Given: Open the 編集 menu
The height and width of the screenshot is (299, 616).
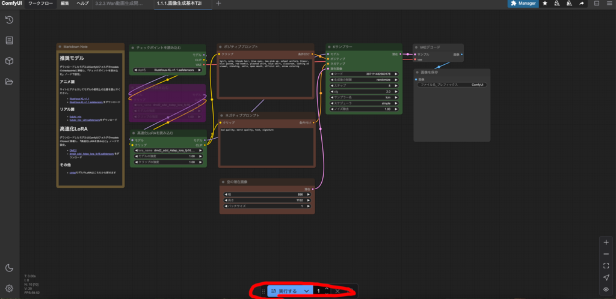Looking at the screenshot, I should [65, 4].
